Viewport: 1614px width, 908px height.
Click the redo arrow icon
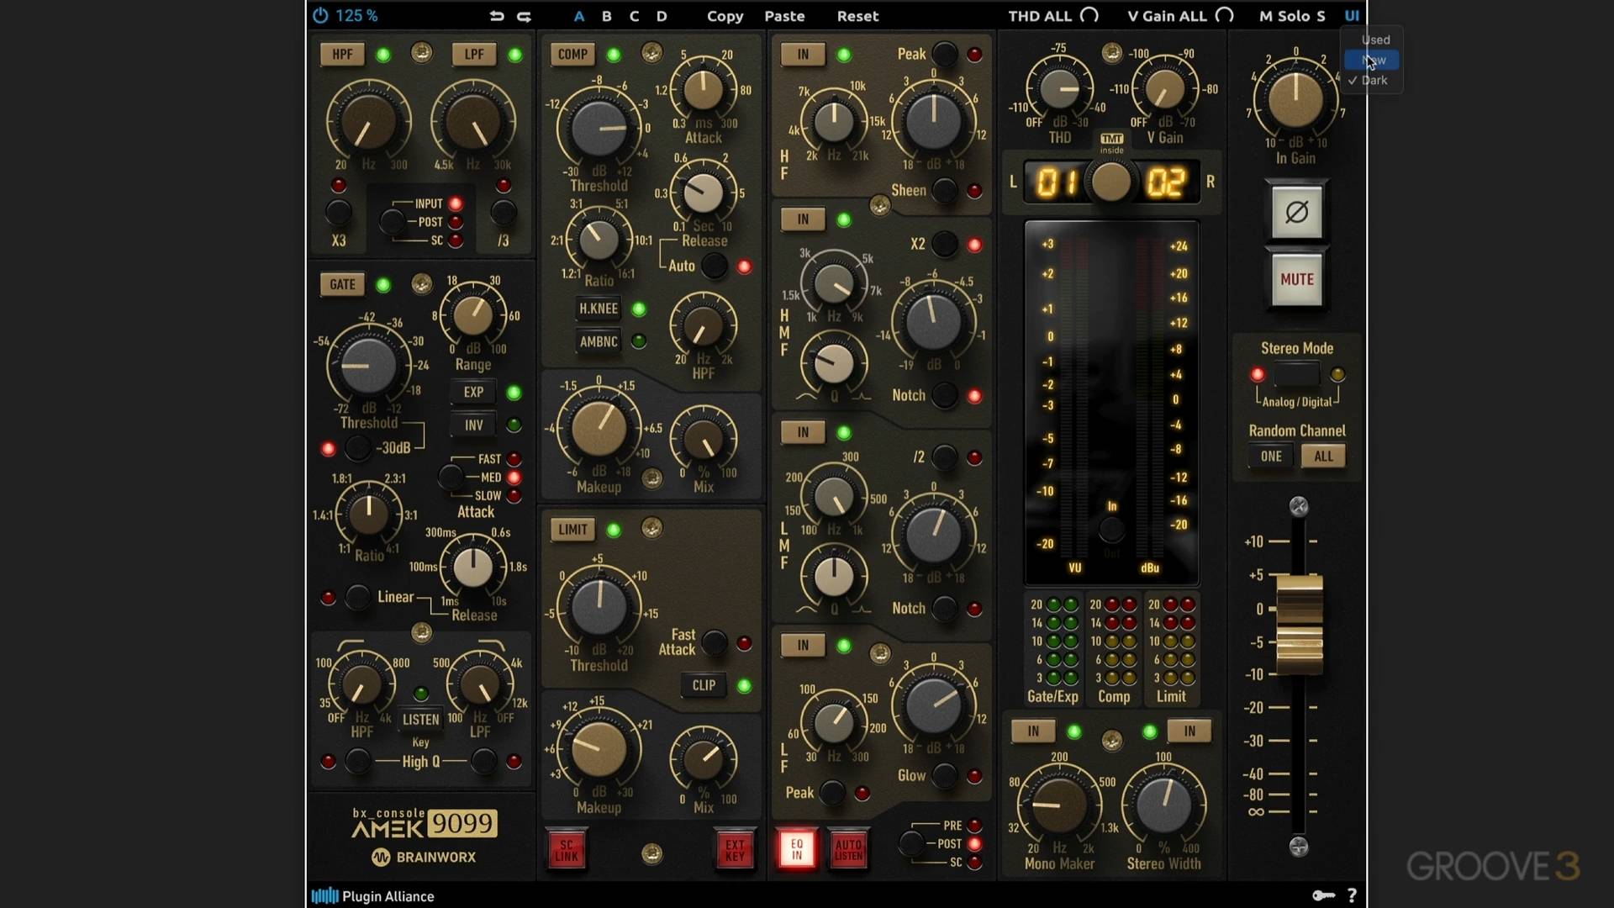524,16
